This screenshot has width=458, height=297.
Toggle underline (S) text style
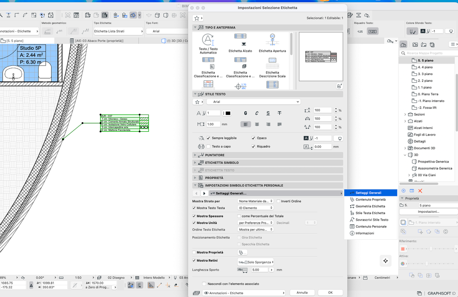pos(268,113)
